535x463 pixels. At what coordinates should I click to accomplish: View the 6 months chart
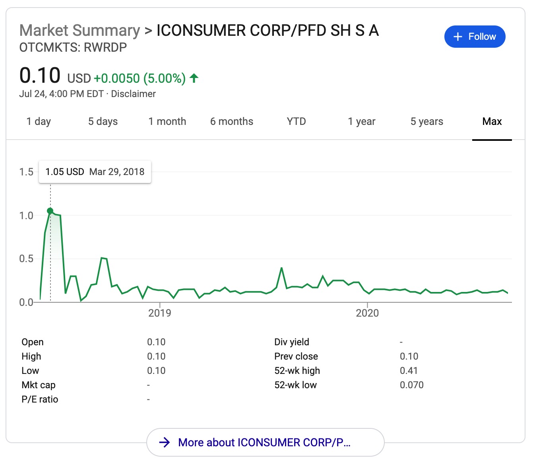coord(232,121)
